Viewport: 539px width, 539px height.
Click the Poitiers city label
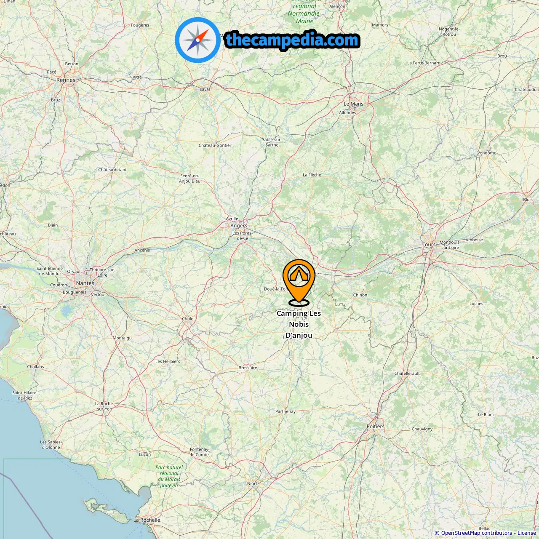tap(376, 427)
